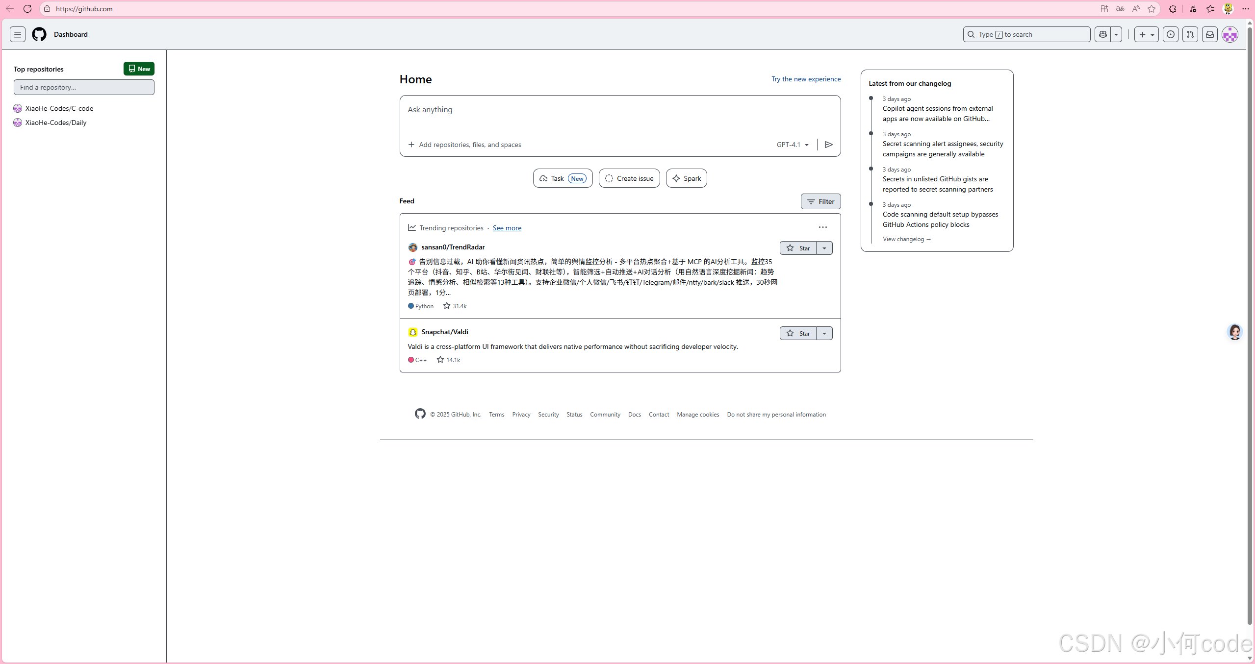
Task: Open trending feed three-dots menu
Action: click(x=823, y=227)
